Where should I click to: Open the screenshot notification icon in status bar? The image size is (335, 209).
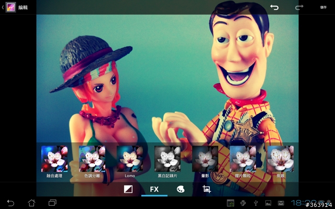(x=230, y=203)
